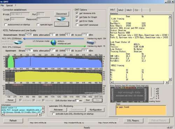This screenshot has height=129, width=175.
Task: Click the Disconnect button
Action: 62,14
